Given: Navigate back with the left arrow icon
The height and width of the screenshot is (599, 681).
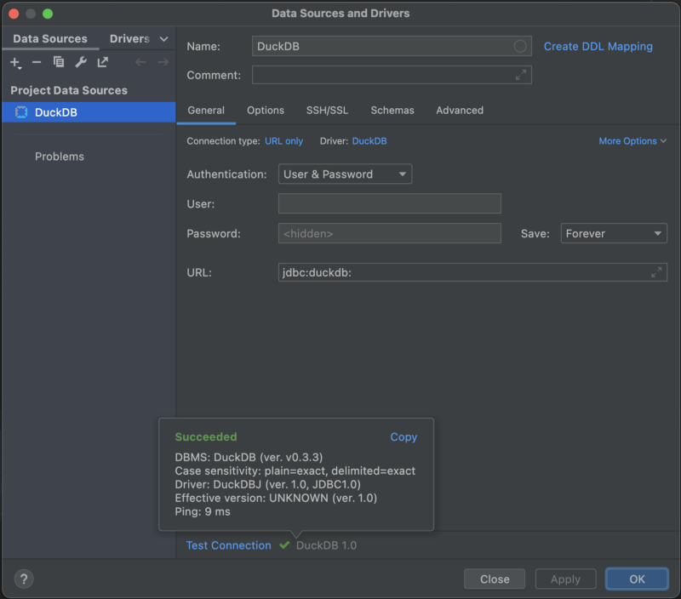Looking at the screenshot, I should (140, 62).
